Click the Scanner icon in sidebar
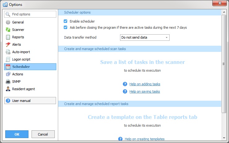The image size is (229, 143). click(8, 30)
